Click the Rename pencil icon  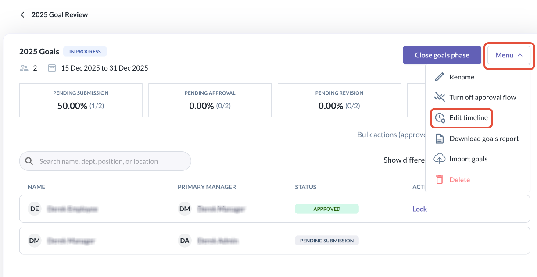[x=439, y=77]
